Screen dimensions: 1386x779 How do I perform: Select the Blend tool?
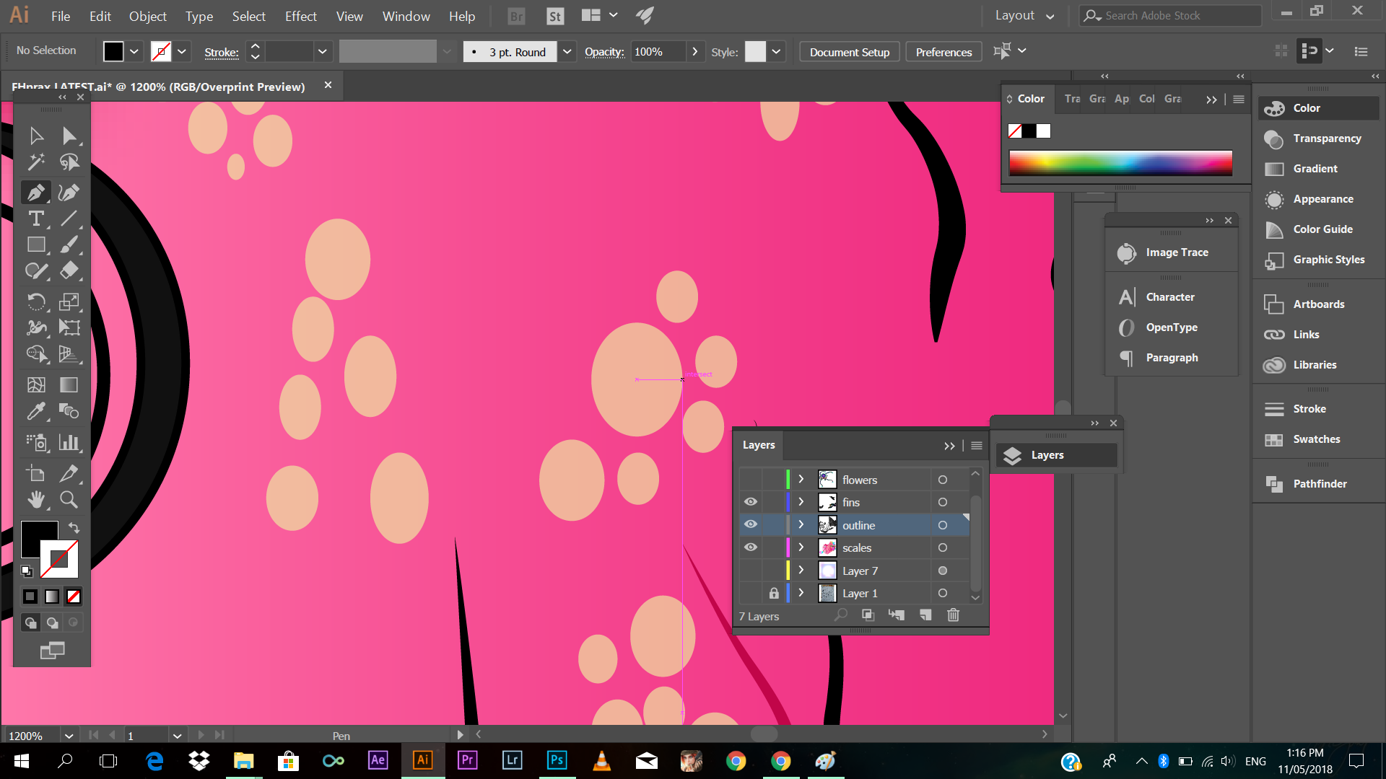pos(69,411)
